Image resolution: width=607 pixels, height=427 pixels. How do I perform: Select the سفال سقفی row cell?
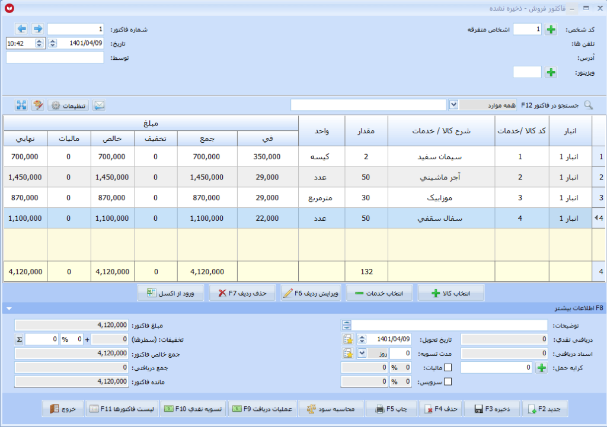[x=441, y=218]
